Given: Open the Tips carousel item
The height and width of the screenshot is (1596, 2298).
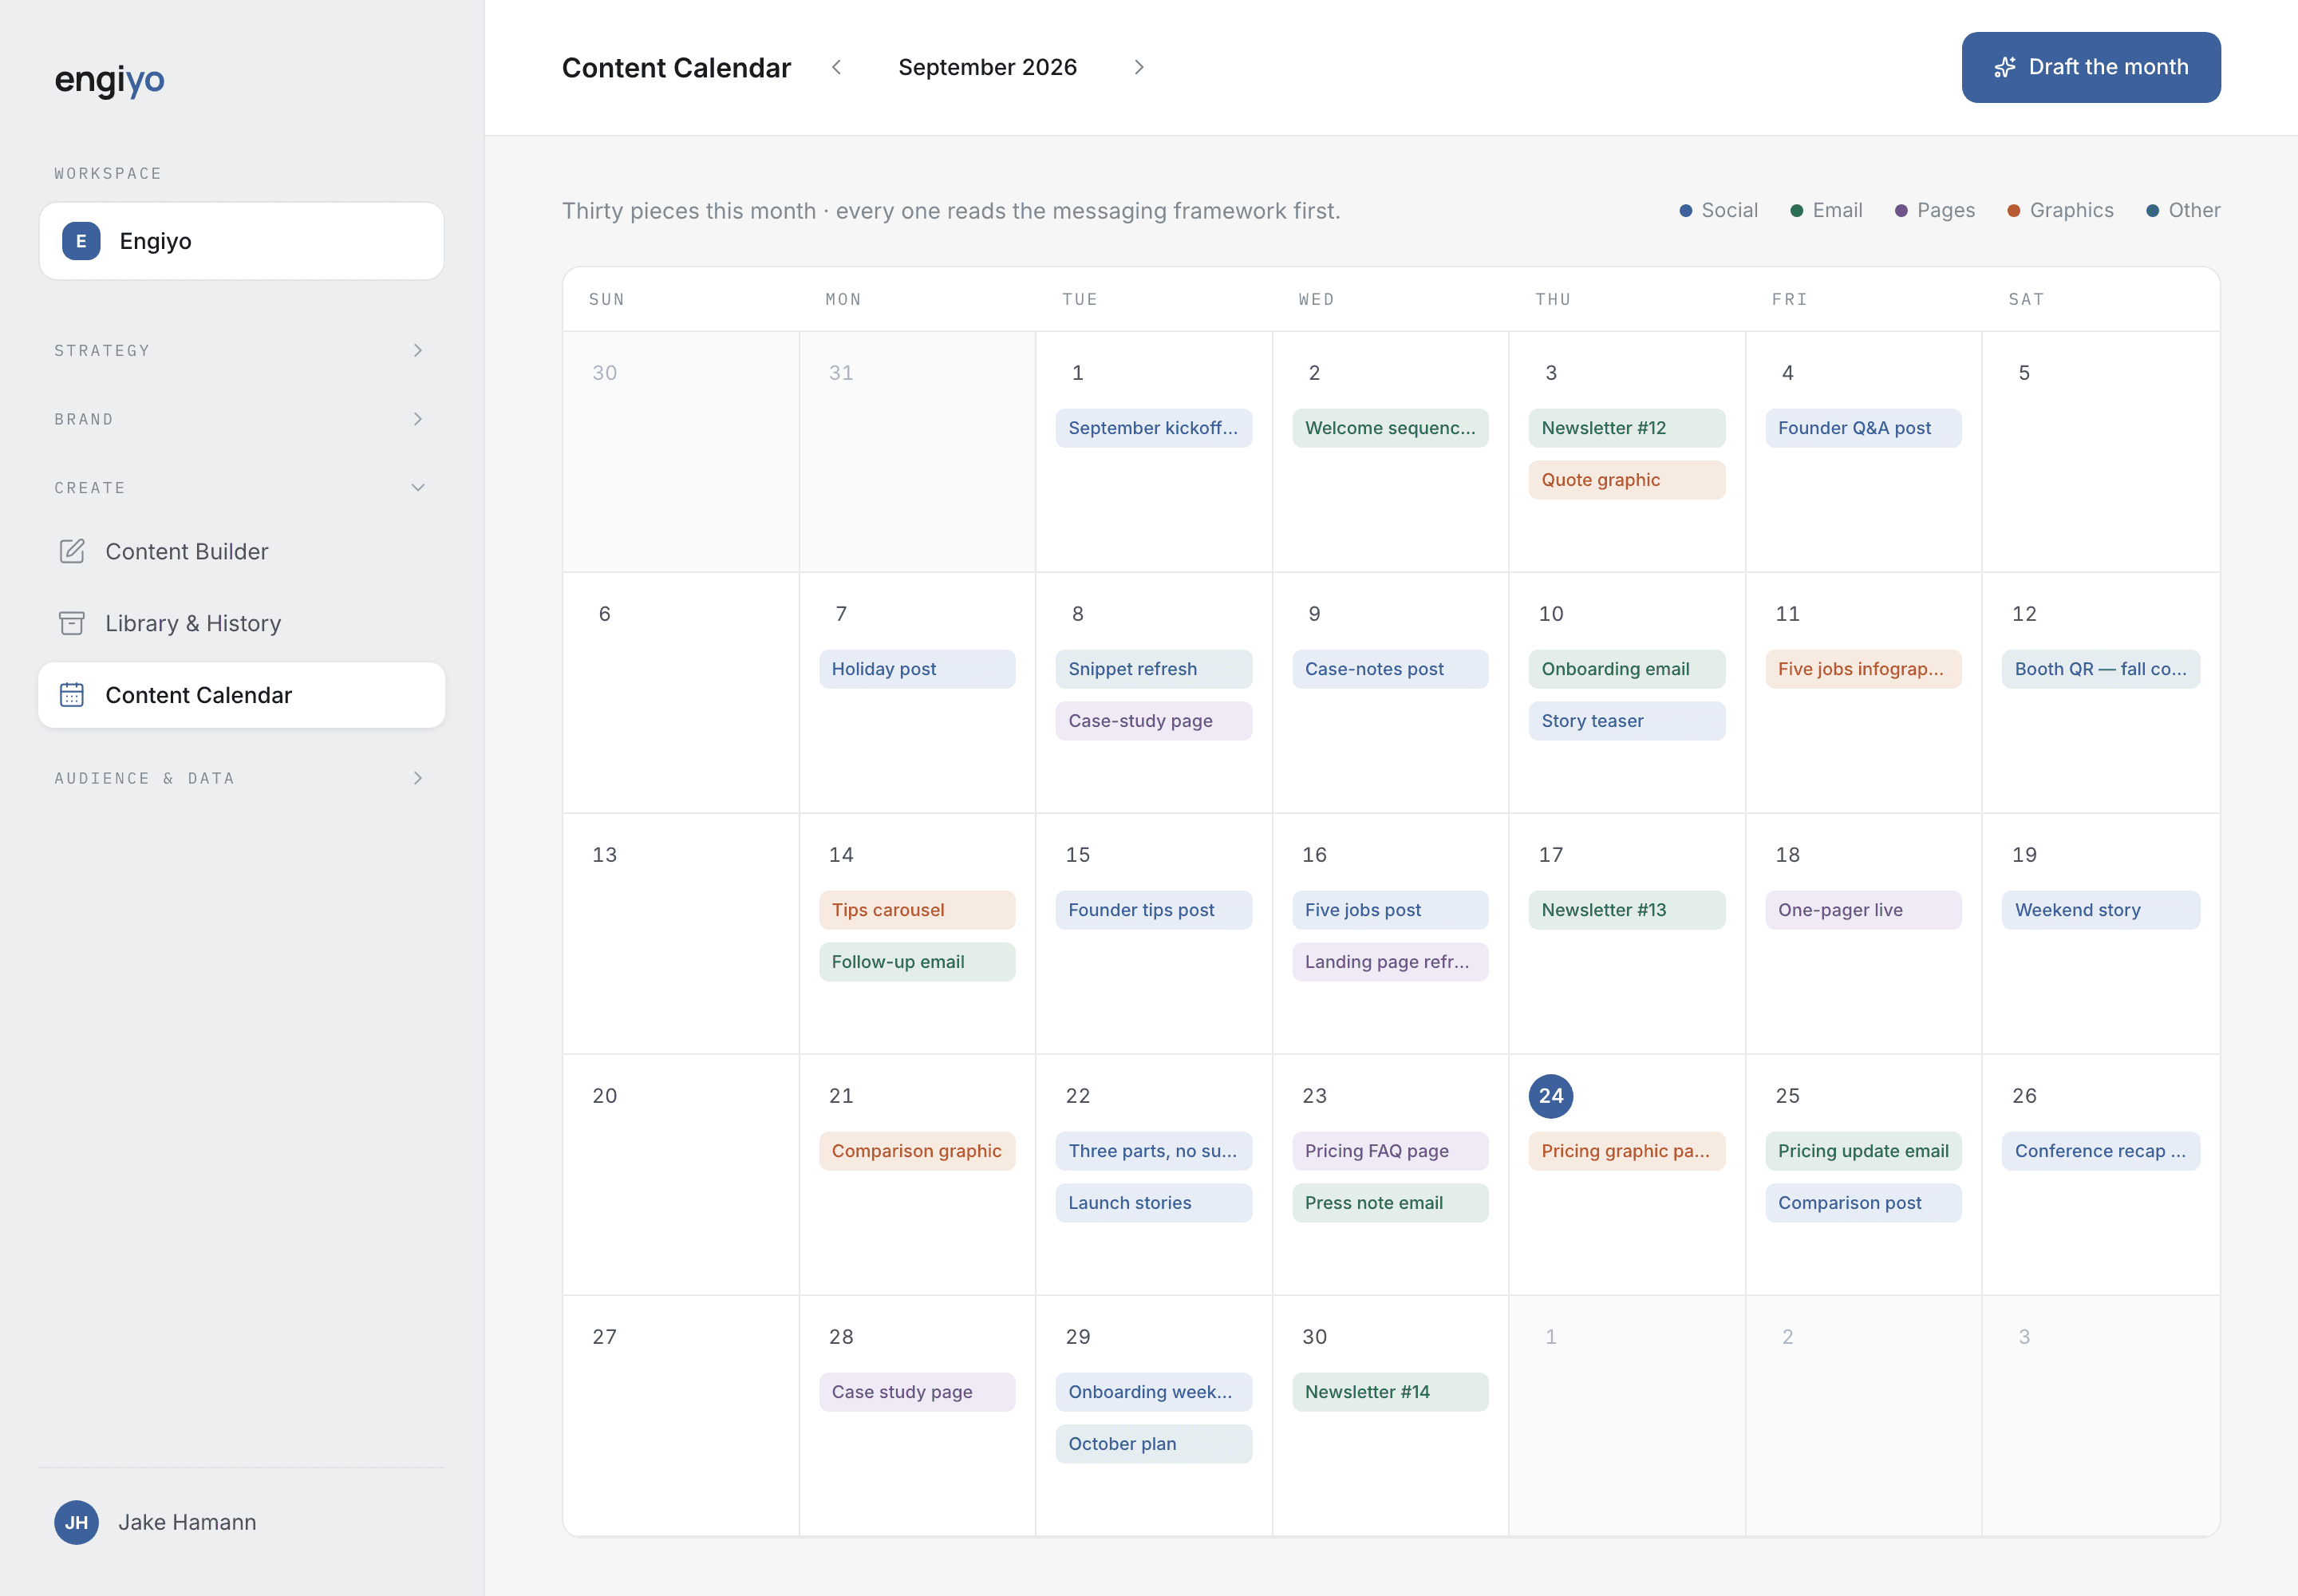Looking at the screenshot, I should click(917, 910).
